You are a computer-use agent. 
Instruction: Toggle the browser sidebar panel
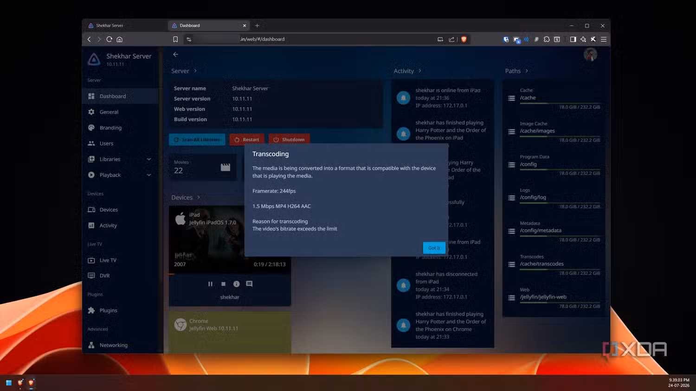[x=573, y=39]
